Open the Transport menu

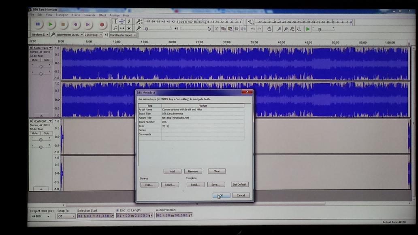tap(62, 15)
